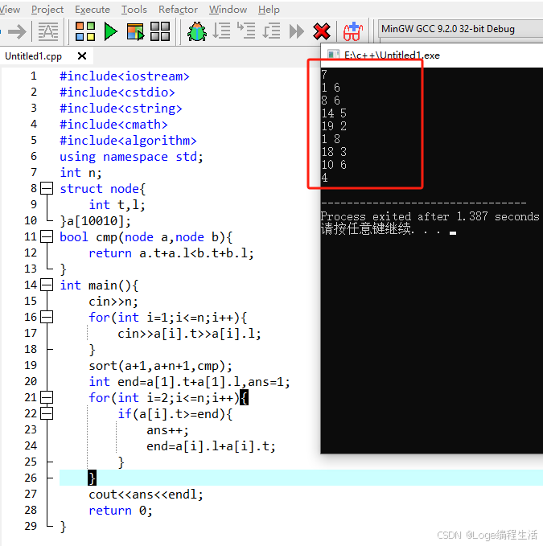The width and height of the screenshot is (543, 546).
Task: Collapse the cmp function fold at line 11
Action: tap(47, 236)
